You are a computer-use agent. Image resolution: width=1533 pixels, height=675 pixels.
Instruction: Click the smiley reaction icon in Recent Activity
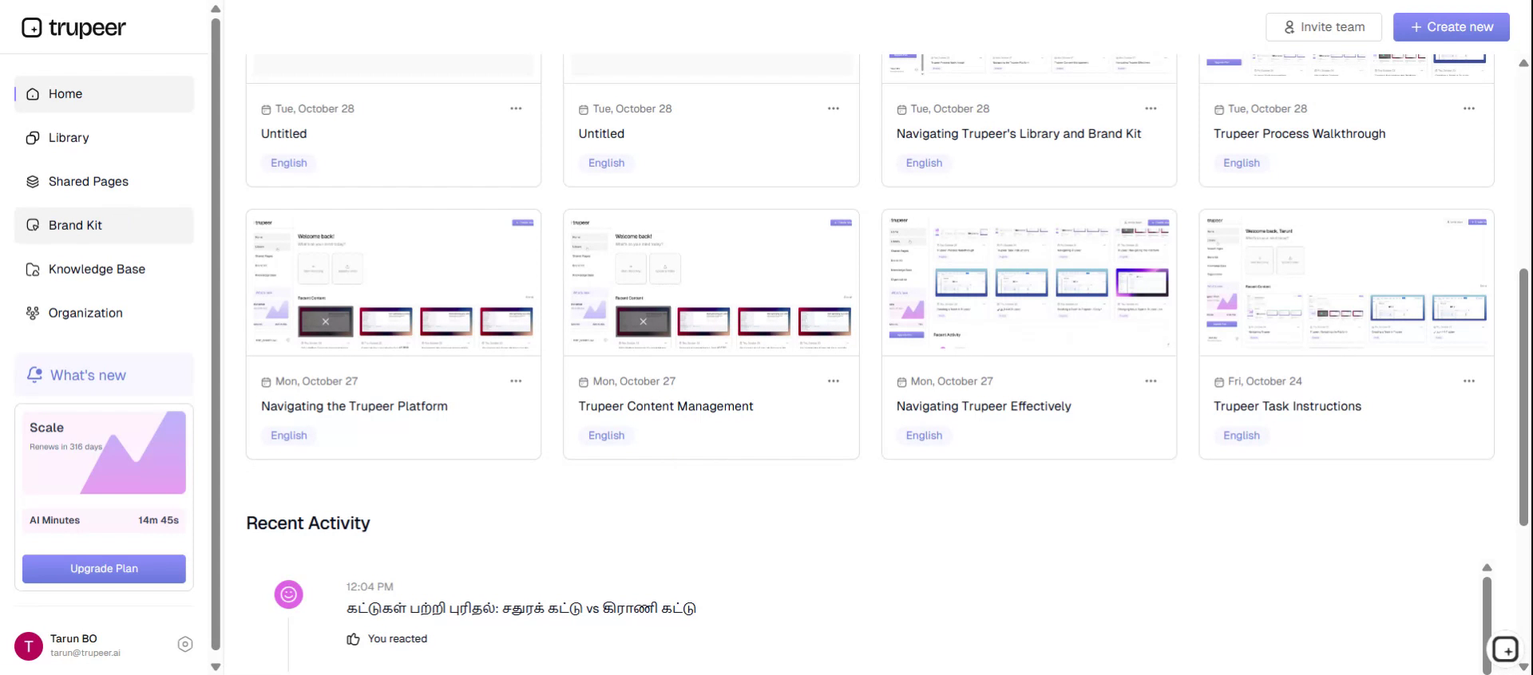[289, 594]
